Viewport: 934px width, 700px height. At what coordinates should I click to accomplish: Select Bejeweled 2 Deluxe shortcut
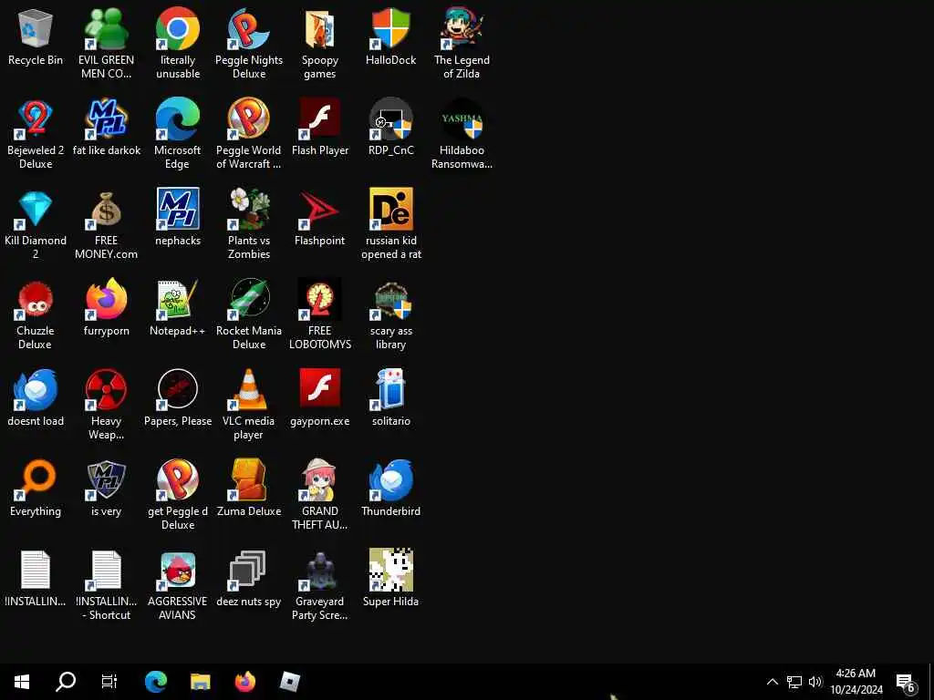coord(36,119)
